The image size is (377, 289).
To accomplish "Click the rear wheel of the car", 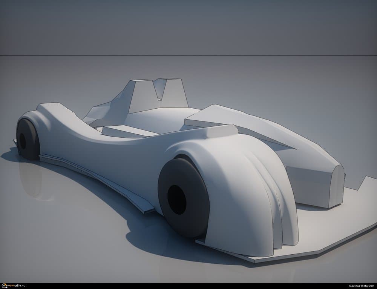I will [27, 140].
